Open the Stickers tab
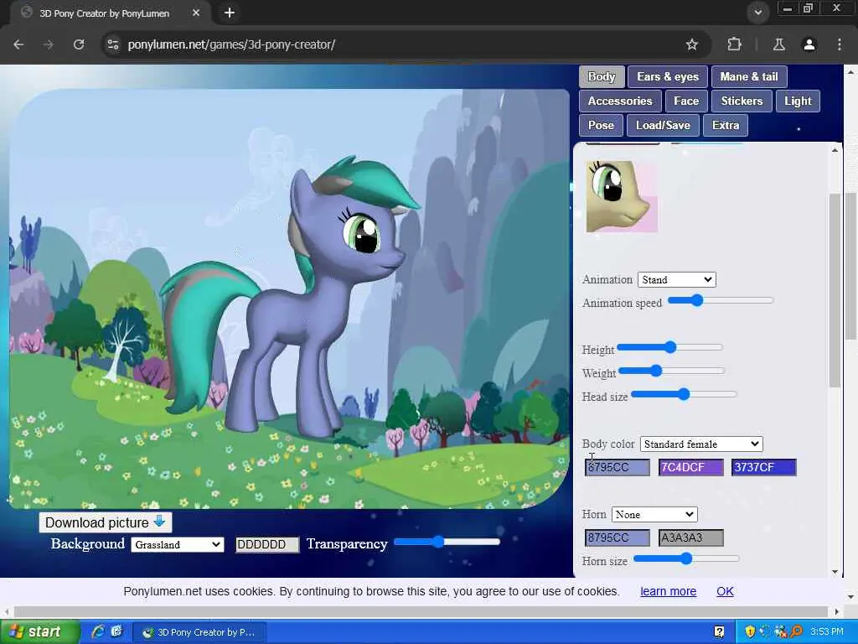Image resolution: width=858 pixels, height=644 pixels. pos(742,101)
